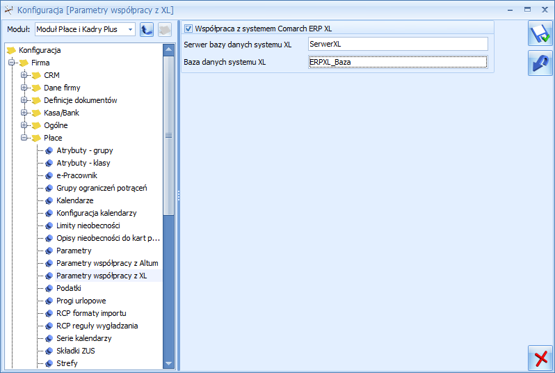Click the Konfiguracja root folder icon
Image resolution: width=555 pixels, height=373 pixels.
[12, 50]
